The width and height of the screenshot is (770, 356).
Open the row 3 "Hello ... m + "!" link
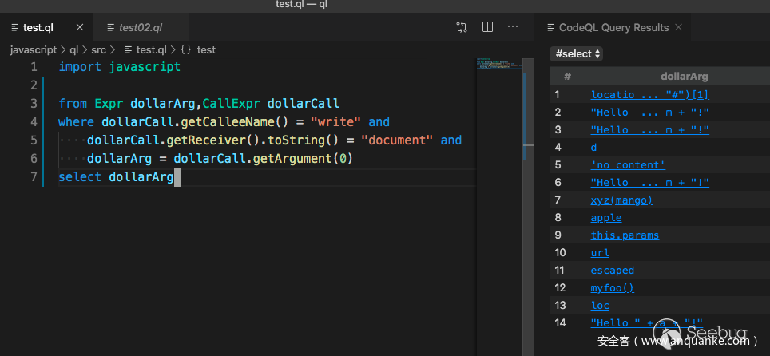pos(649,129)
